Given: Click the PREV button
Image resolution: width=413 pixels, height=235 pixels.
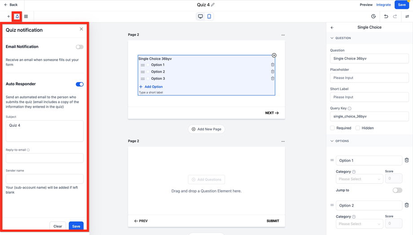Looking at the screenshot, I should click(141, 221).
